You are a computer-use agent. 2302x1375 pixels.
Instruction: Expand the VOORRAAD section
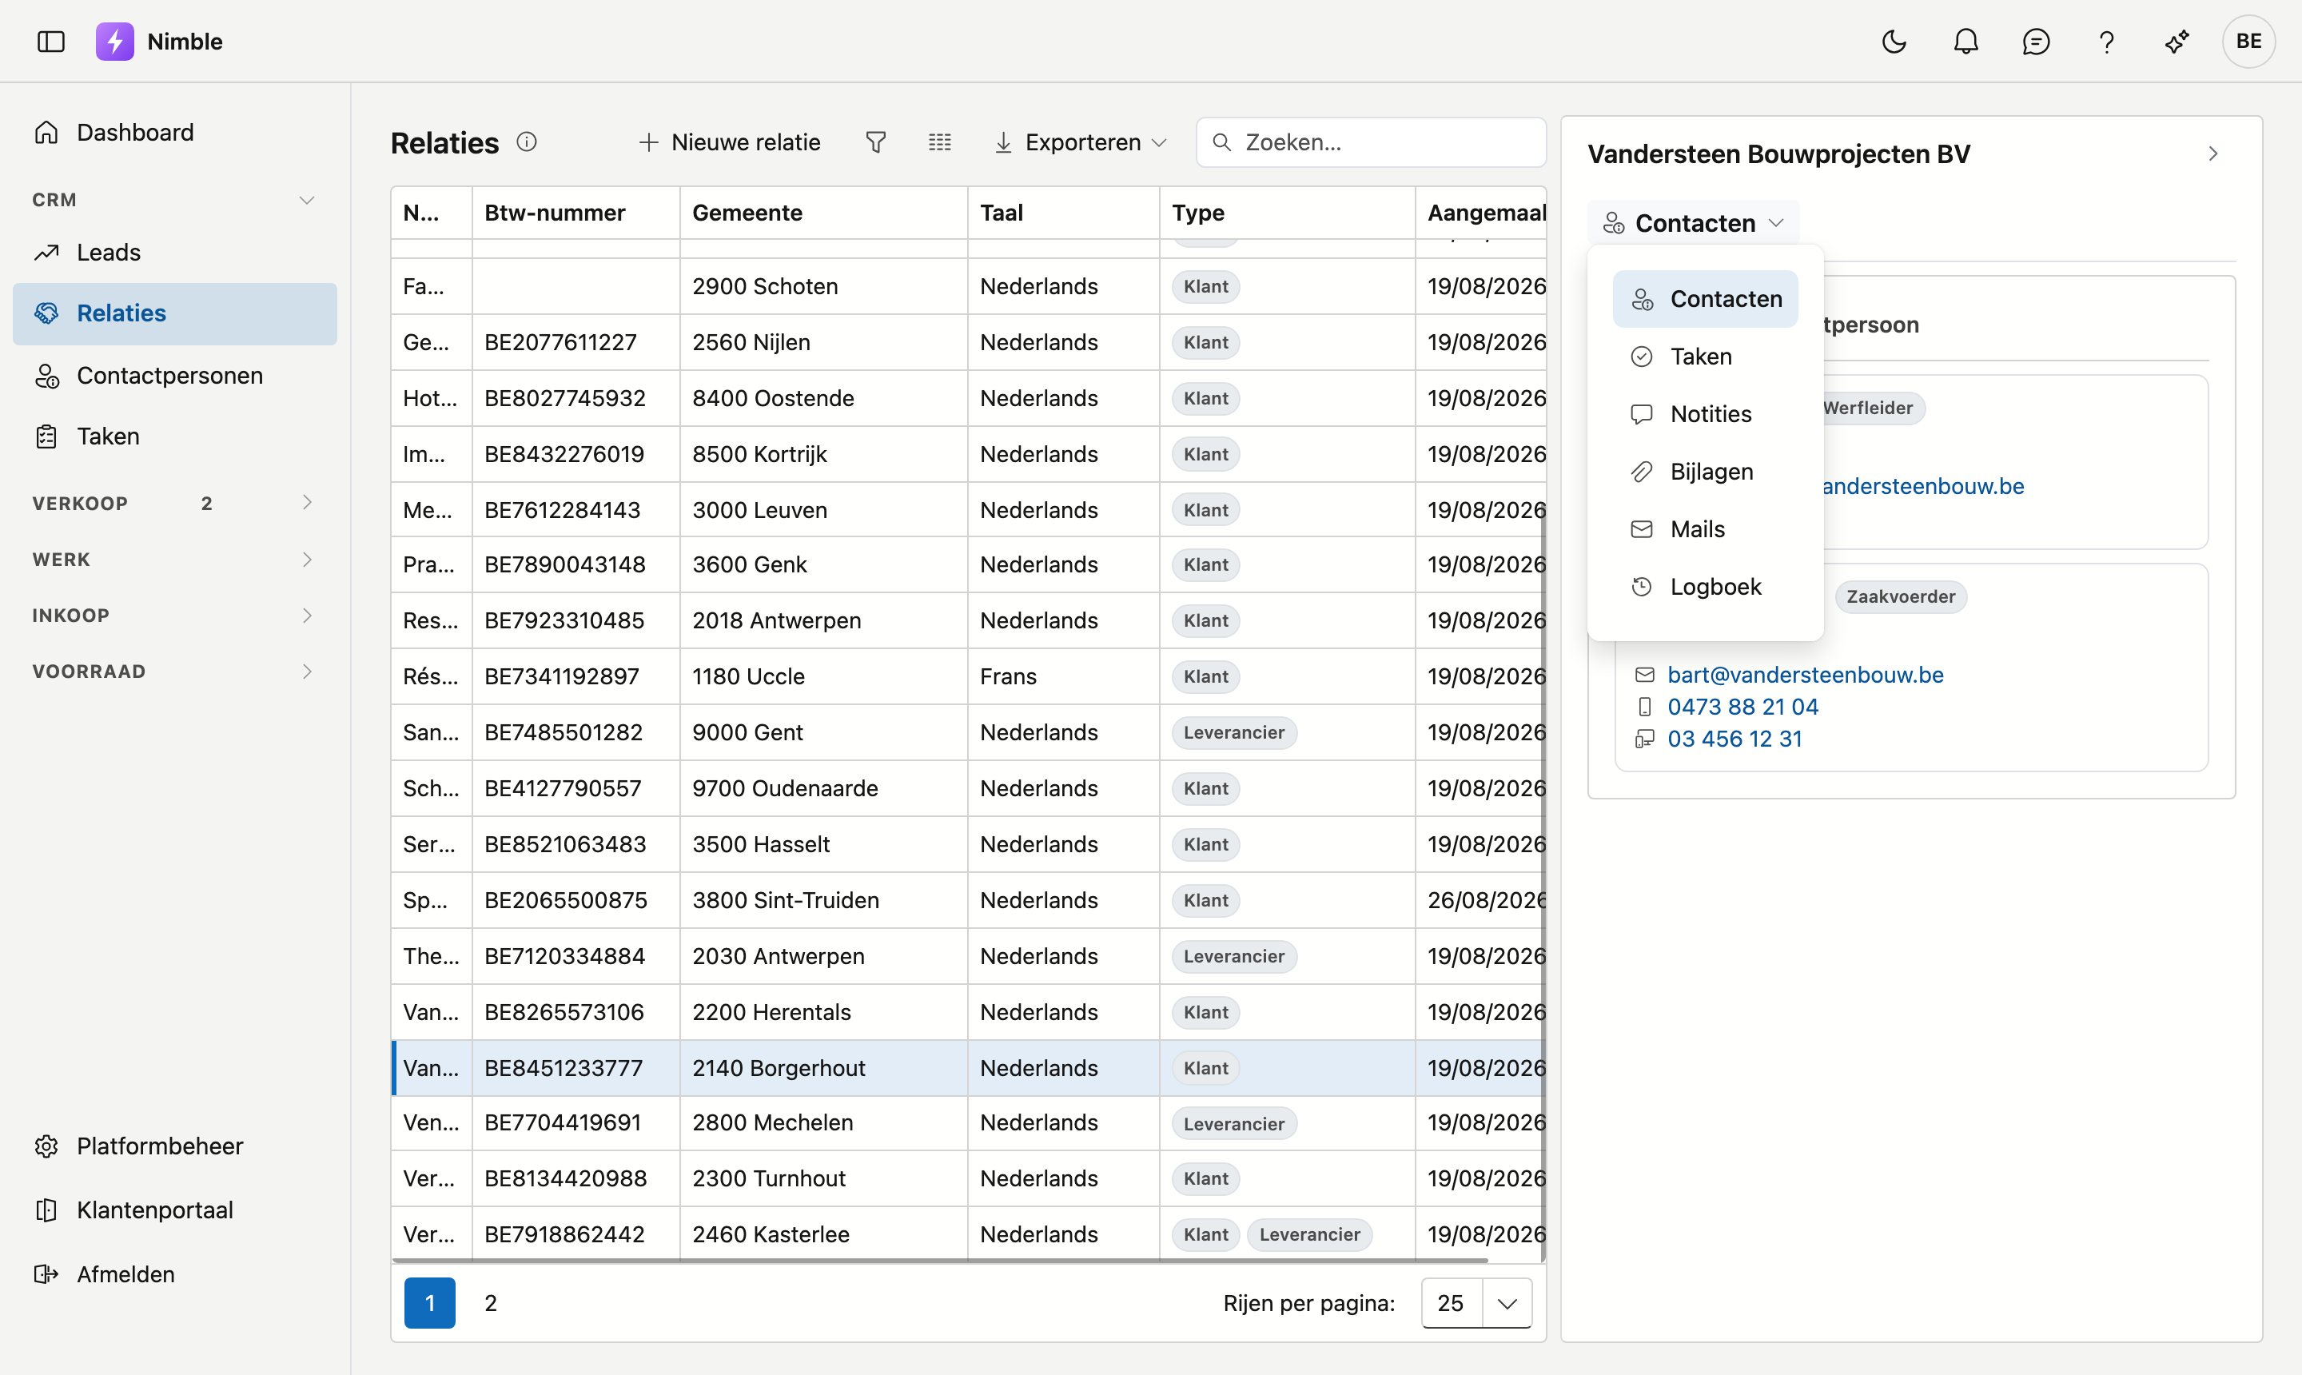pyautogui.click(x=175, y=672)
